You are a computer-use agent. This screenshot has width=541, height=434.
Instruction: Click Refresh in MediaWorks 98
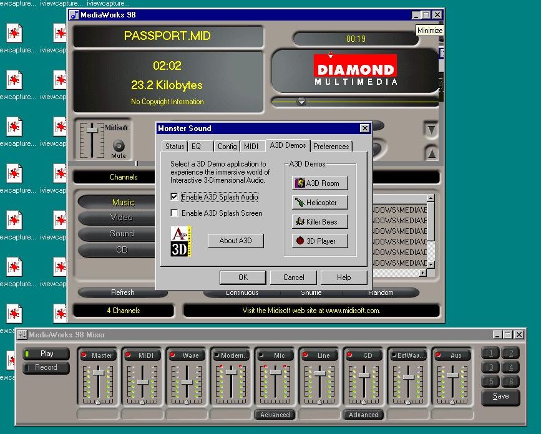pos(122,292)
